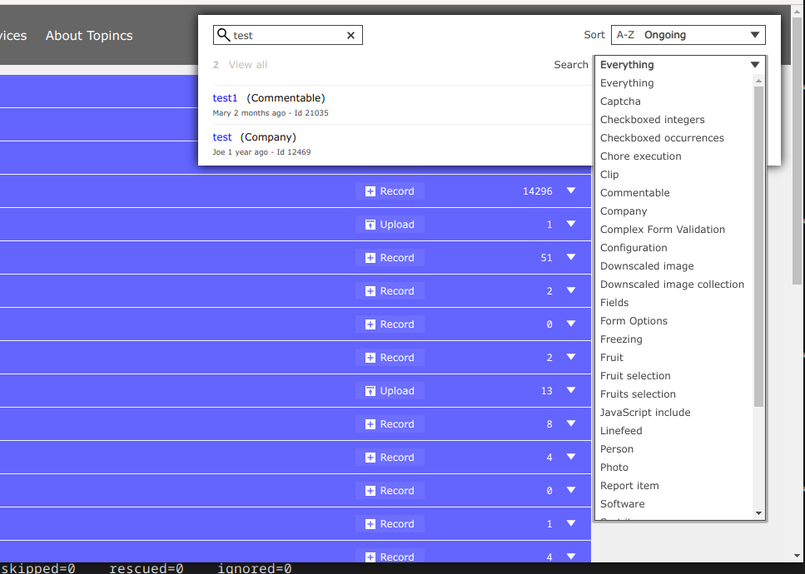Open the A-Z Ongoing sort dropdown
The width and height of the screenshot is (805, 574).
(x=688, y=35)
